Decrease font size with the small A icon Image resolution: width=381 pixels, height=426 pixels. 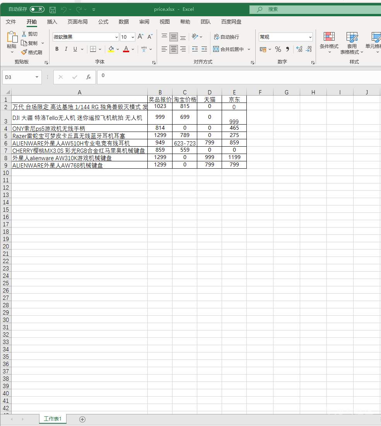click(x=150, y=36)
